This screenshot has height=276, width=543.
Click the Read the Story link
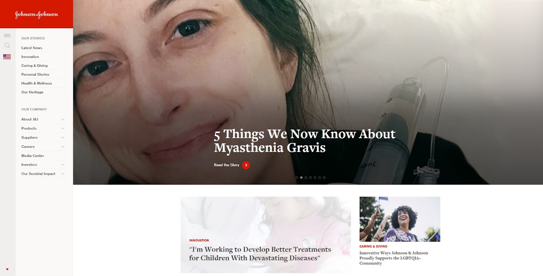pyautogui.click(x=227, y=165)
